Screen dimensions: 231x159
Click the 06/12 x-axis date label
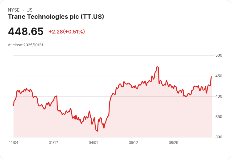point(133,143)
